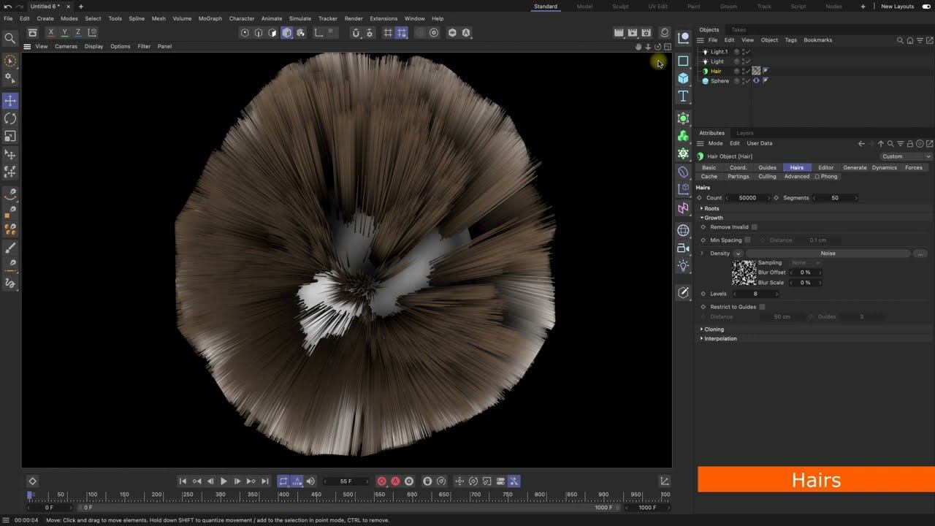The width and height of the screenshot is (935, 526).
Task: Toggle timeline sound speaker icon
Action: pos(310,481)
